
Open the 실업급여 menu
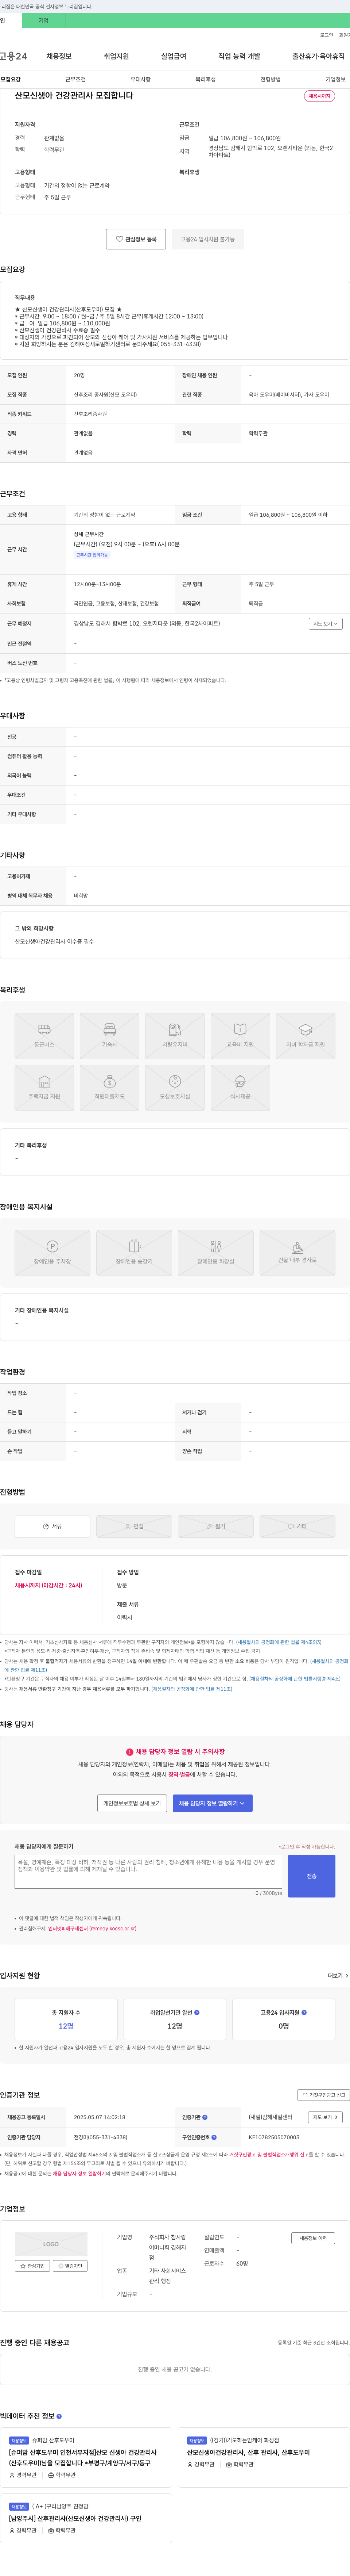pyautogui.click(x=174, y=56)
